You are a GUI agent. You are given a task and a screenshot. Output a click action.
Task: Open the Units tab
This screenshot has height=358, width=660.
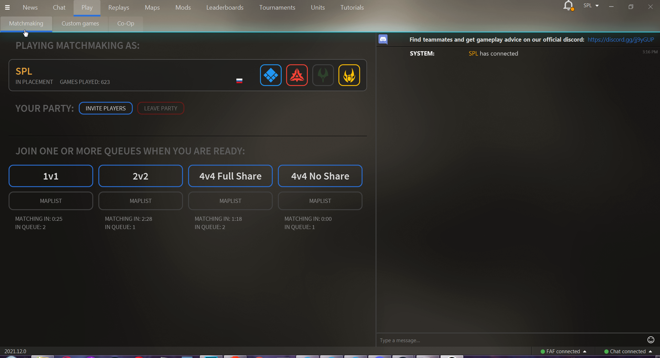point(318,8)
